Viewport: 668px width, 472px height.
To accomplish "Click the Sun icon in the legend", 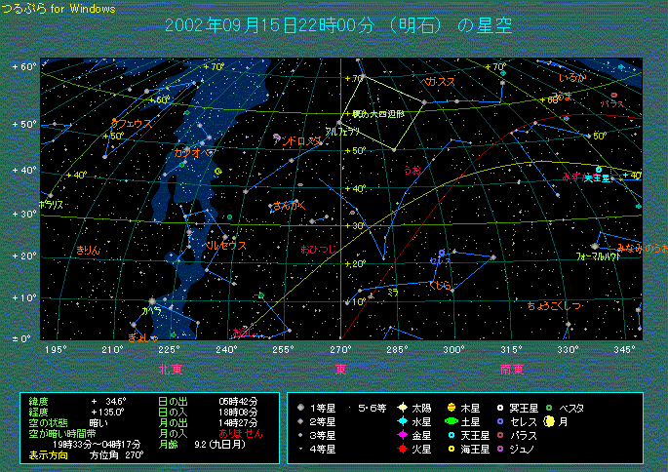I will pos(401,407).
